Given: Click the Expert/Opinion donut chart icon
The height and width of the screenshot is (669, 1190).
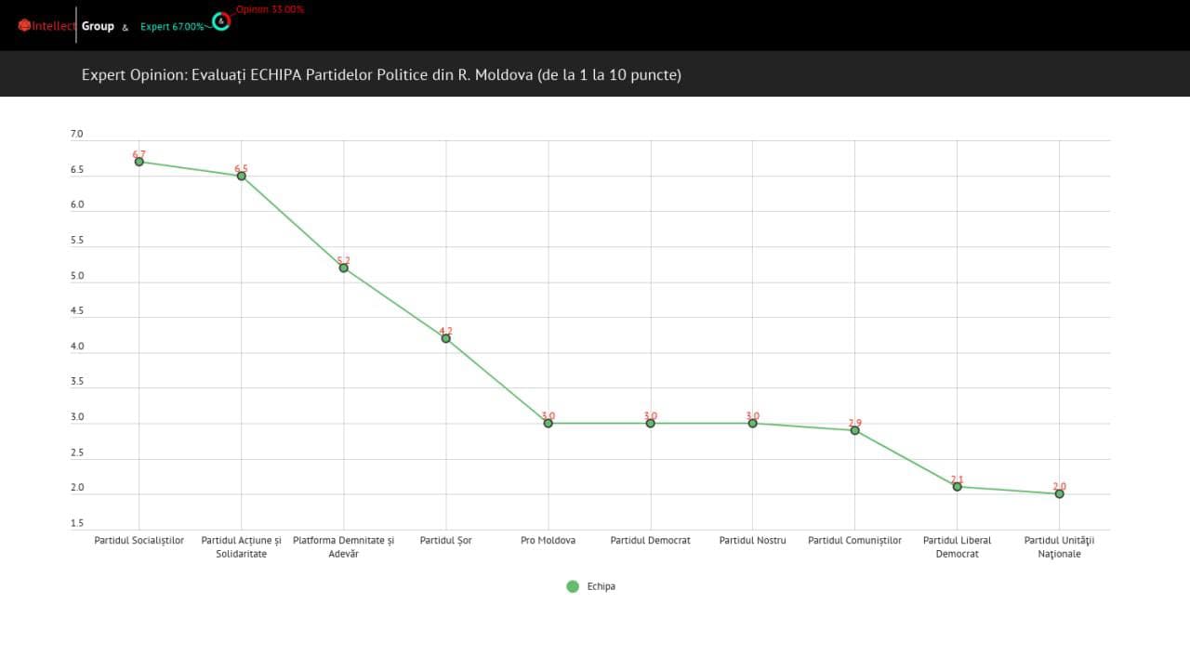Looking at the screenshot, I should pyautogui.click(x=221, y=21).
